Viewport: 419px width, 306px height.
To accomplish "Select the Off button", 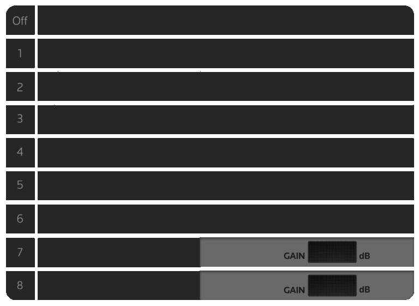I will (20, 20).
